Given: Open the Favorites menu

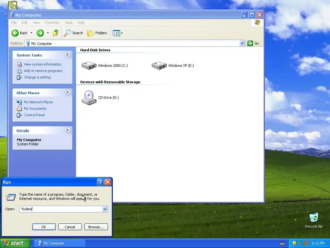Looking at the screenshot, I should point(52,23).
